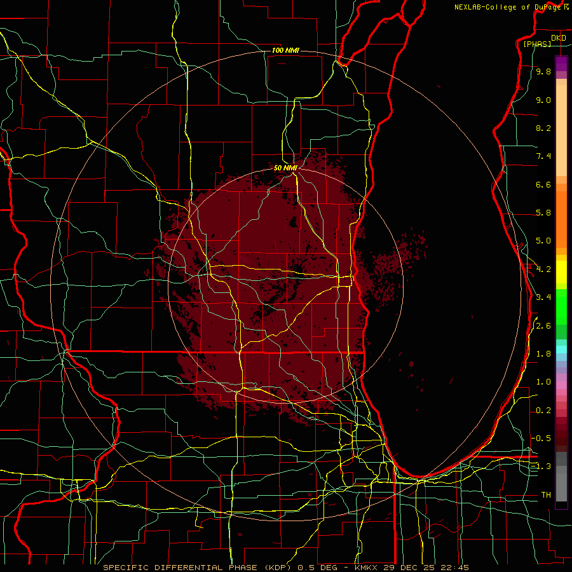The height and width of the screenshot is (572, 572).
Task: Click the "3.4" scale value
Action: (x=543, y=297)
